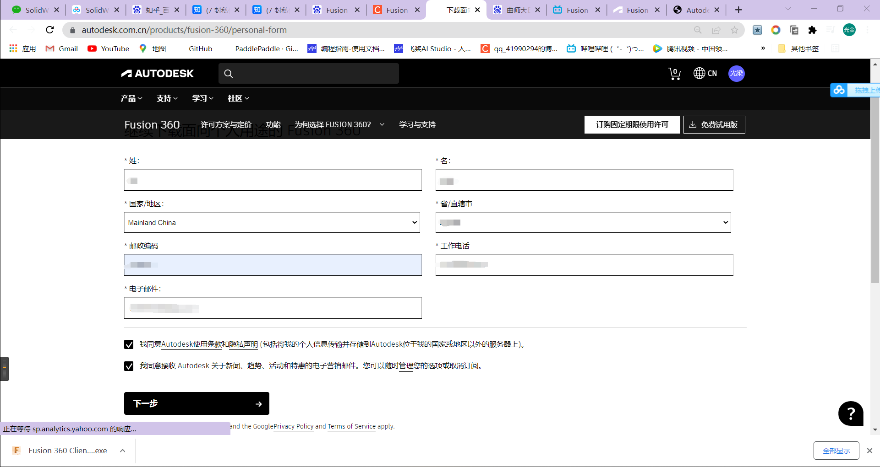Viewport: 880px width, 467px height.
Task: Click the 电子邮件 input field
Action: point(273,308)
